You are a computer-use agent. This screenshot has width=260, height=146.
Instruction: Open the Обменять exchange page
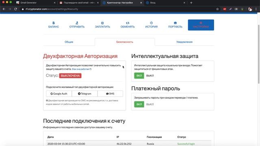click(128, 25)
